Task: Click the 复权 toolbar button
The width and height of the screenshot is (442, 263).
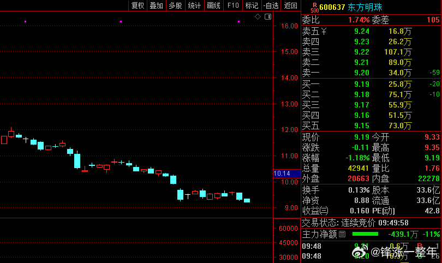Action: click(138, 5)
